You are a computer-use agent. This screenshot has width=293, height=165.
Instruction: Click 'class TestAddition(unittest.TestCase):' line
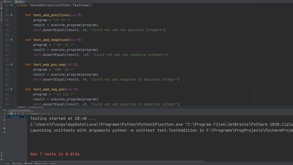point(55,5)
